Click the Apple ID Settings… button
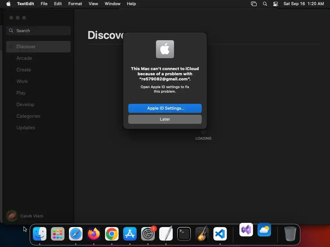Viewport: 330px width, 247px height. [165, 108]
